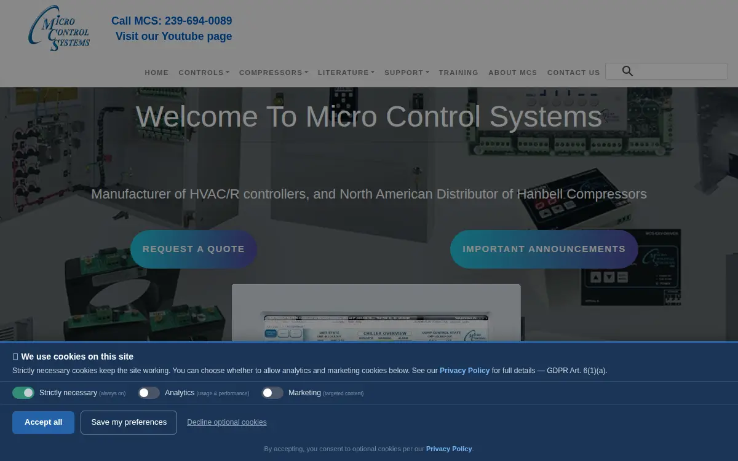Click the search magnifier icon
738x461 pixels.
[x=627, y=71]
